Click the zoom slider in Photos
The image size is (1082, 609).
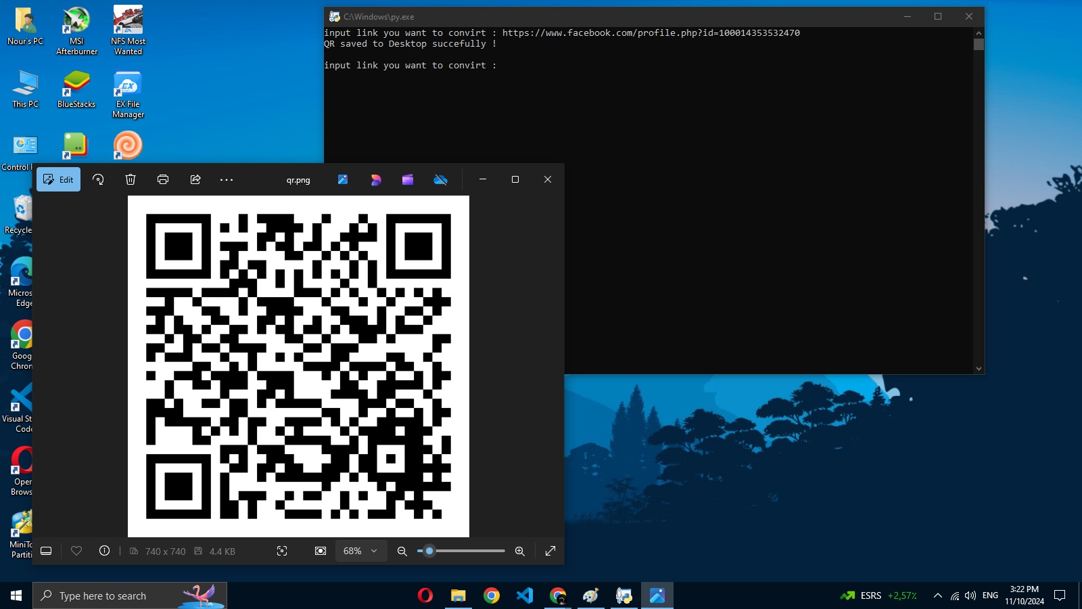pyautogui.click(x=461, y=551)
